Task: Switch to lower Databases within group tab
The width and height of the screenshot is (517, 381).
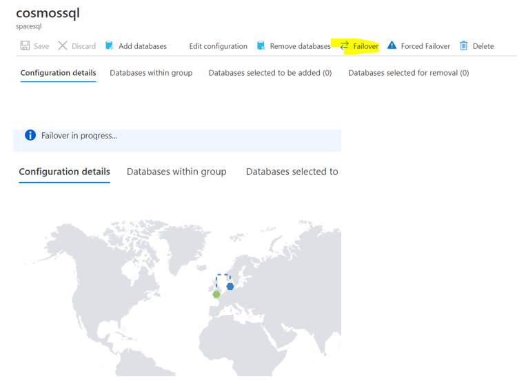Action: coord(176,172)
